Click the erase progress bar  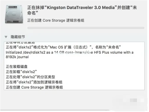[86, 28]
